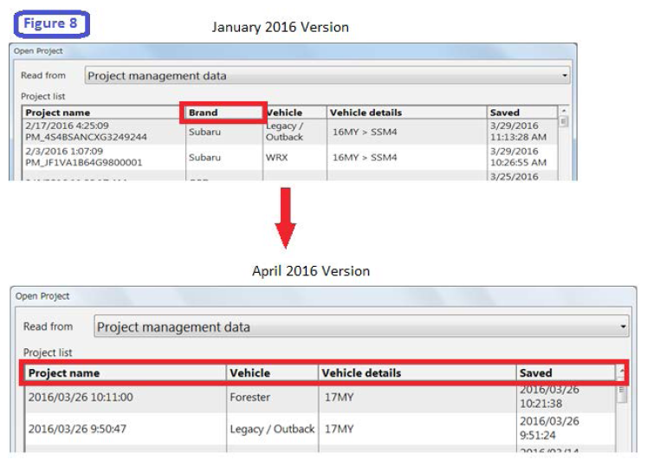
Task: Click the Figure 8 label
Action: (x=55, y=23)
